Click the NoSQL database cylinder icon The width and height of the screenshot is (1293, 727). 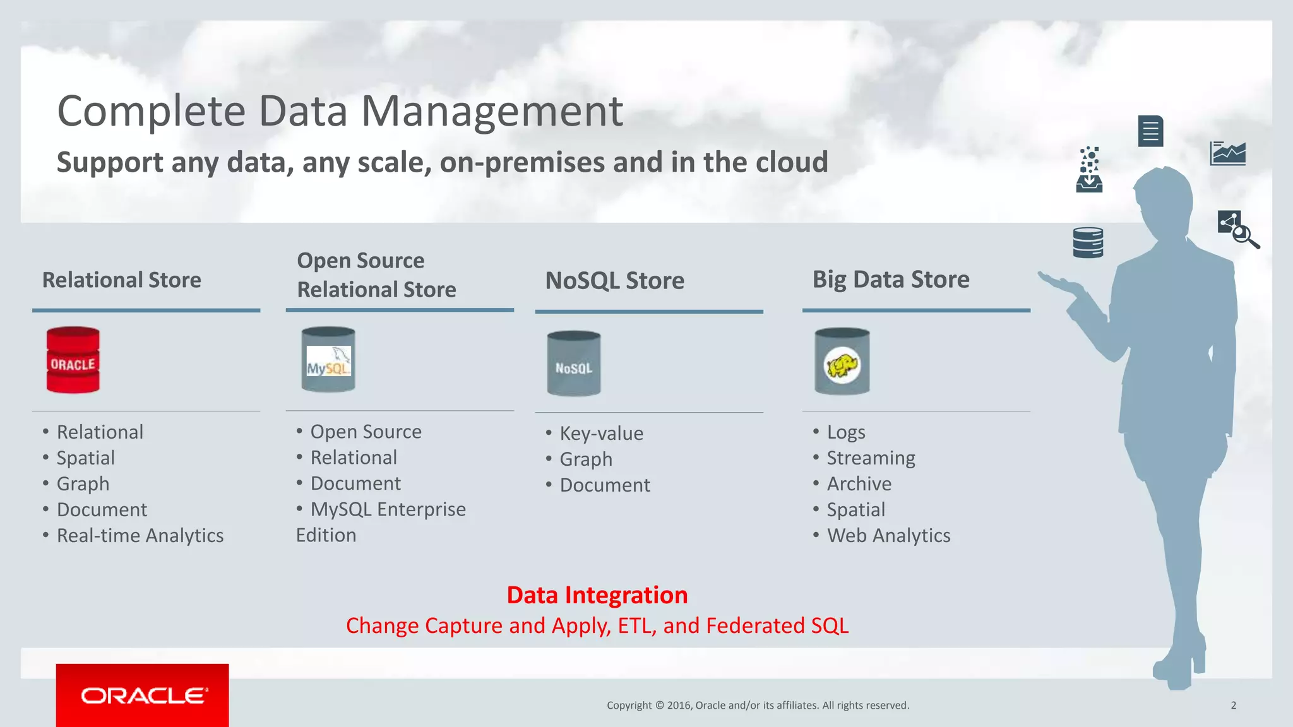point(573,363)
